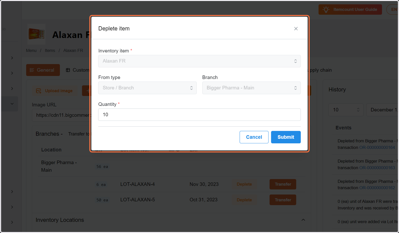Expand the first sidebar chevron
Viewport: 399px width, 233px height.
[x=12, y=58]
